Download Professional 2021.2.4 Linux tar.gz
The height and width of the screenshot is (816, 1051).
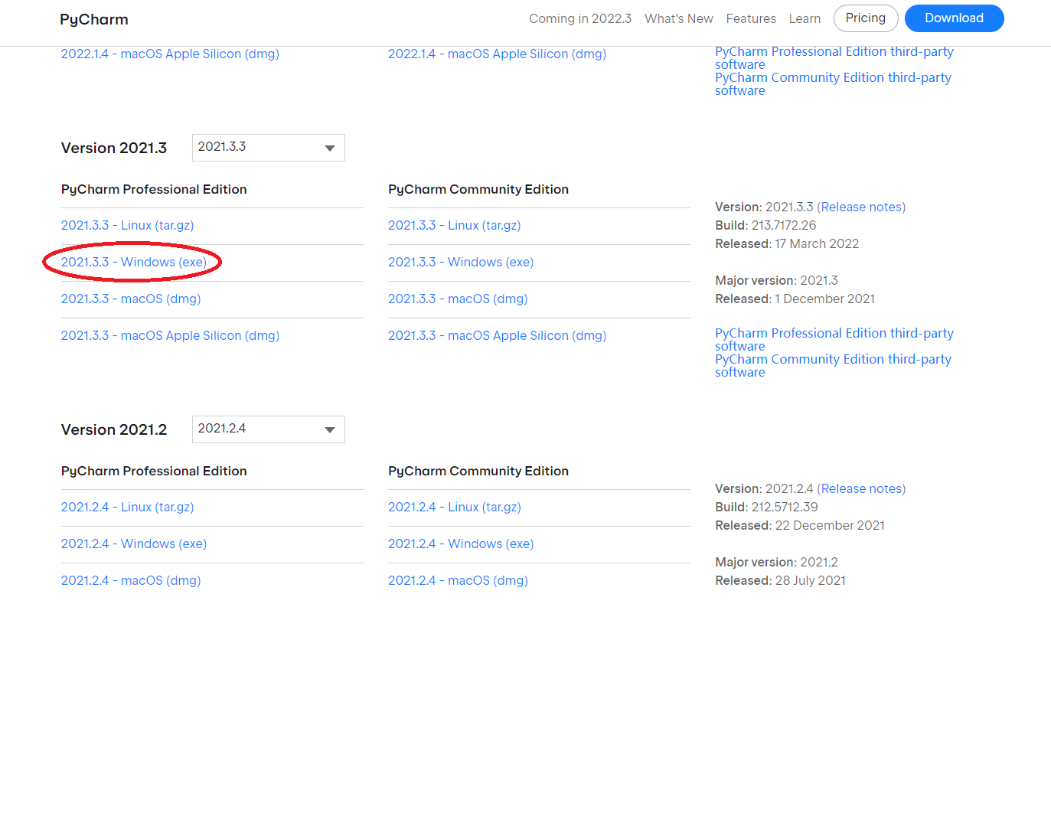(127, 507)
